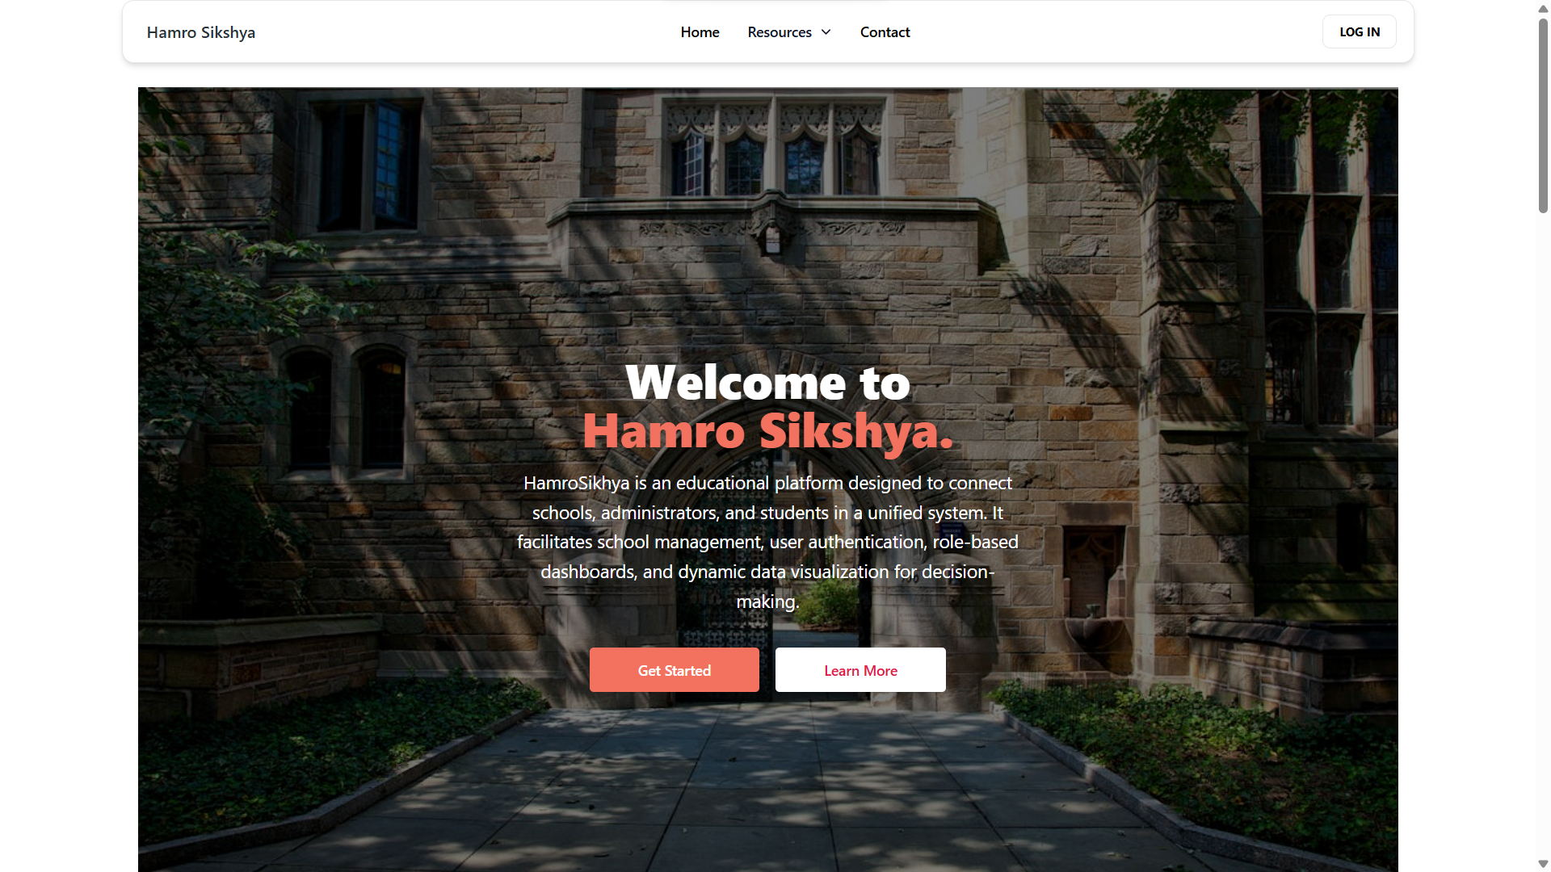Image resolution: width=1551 pixels, height=872 pixels.
Task: Open the Home nav link
Action: pyautogui.click(x=700, y=32)
